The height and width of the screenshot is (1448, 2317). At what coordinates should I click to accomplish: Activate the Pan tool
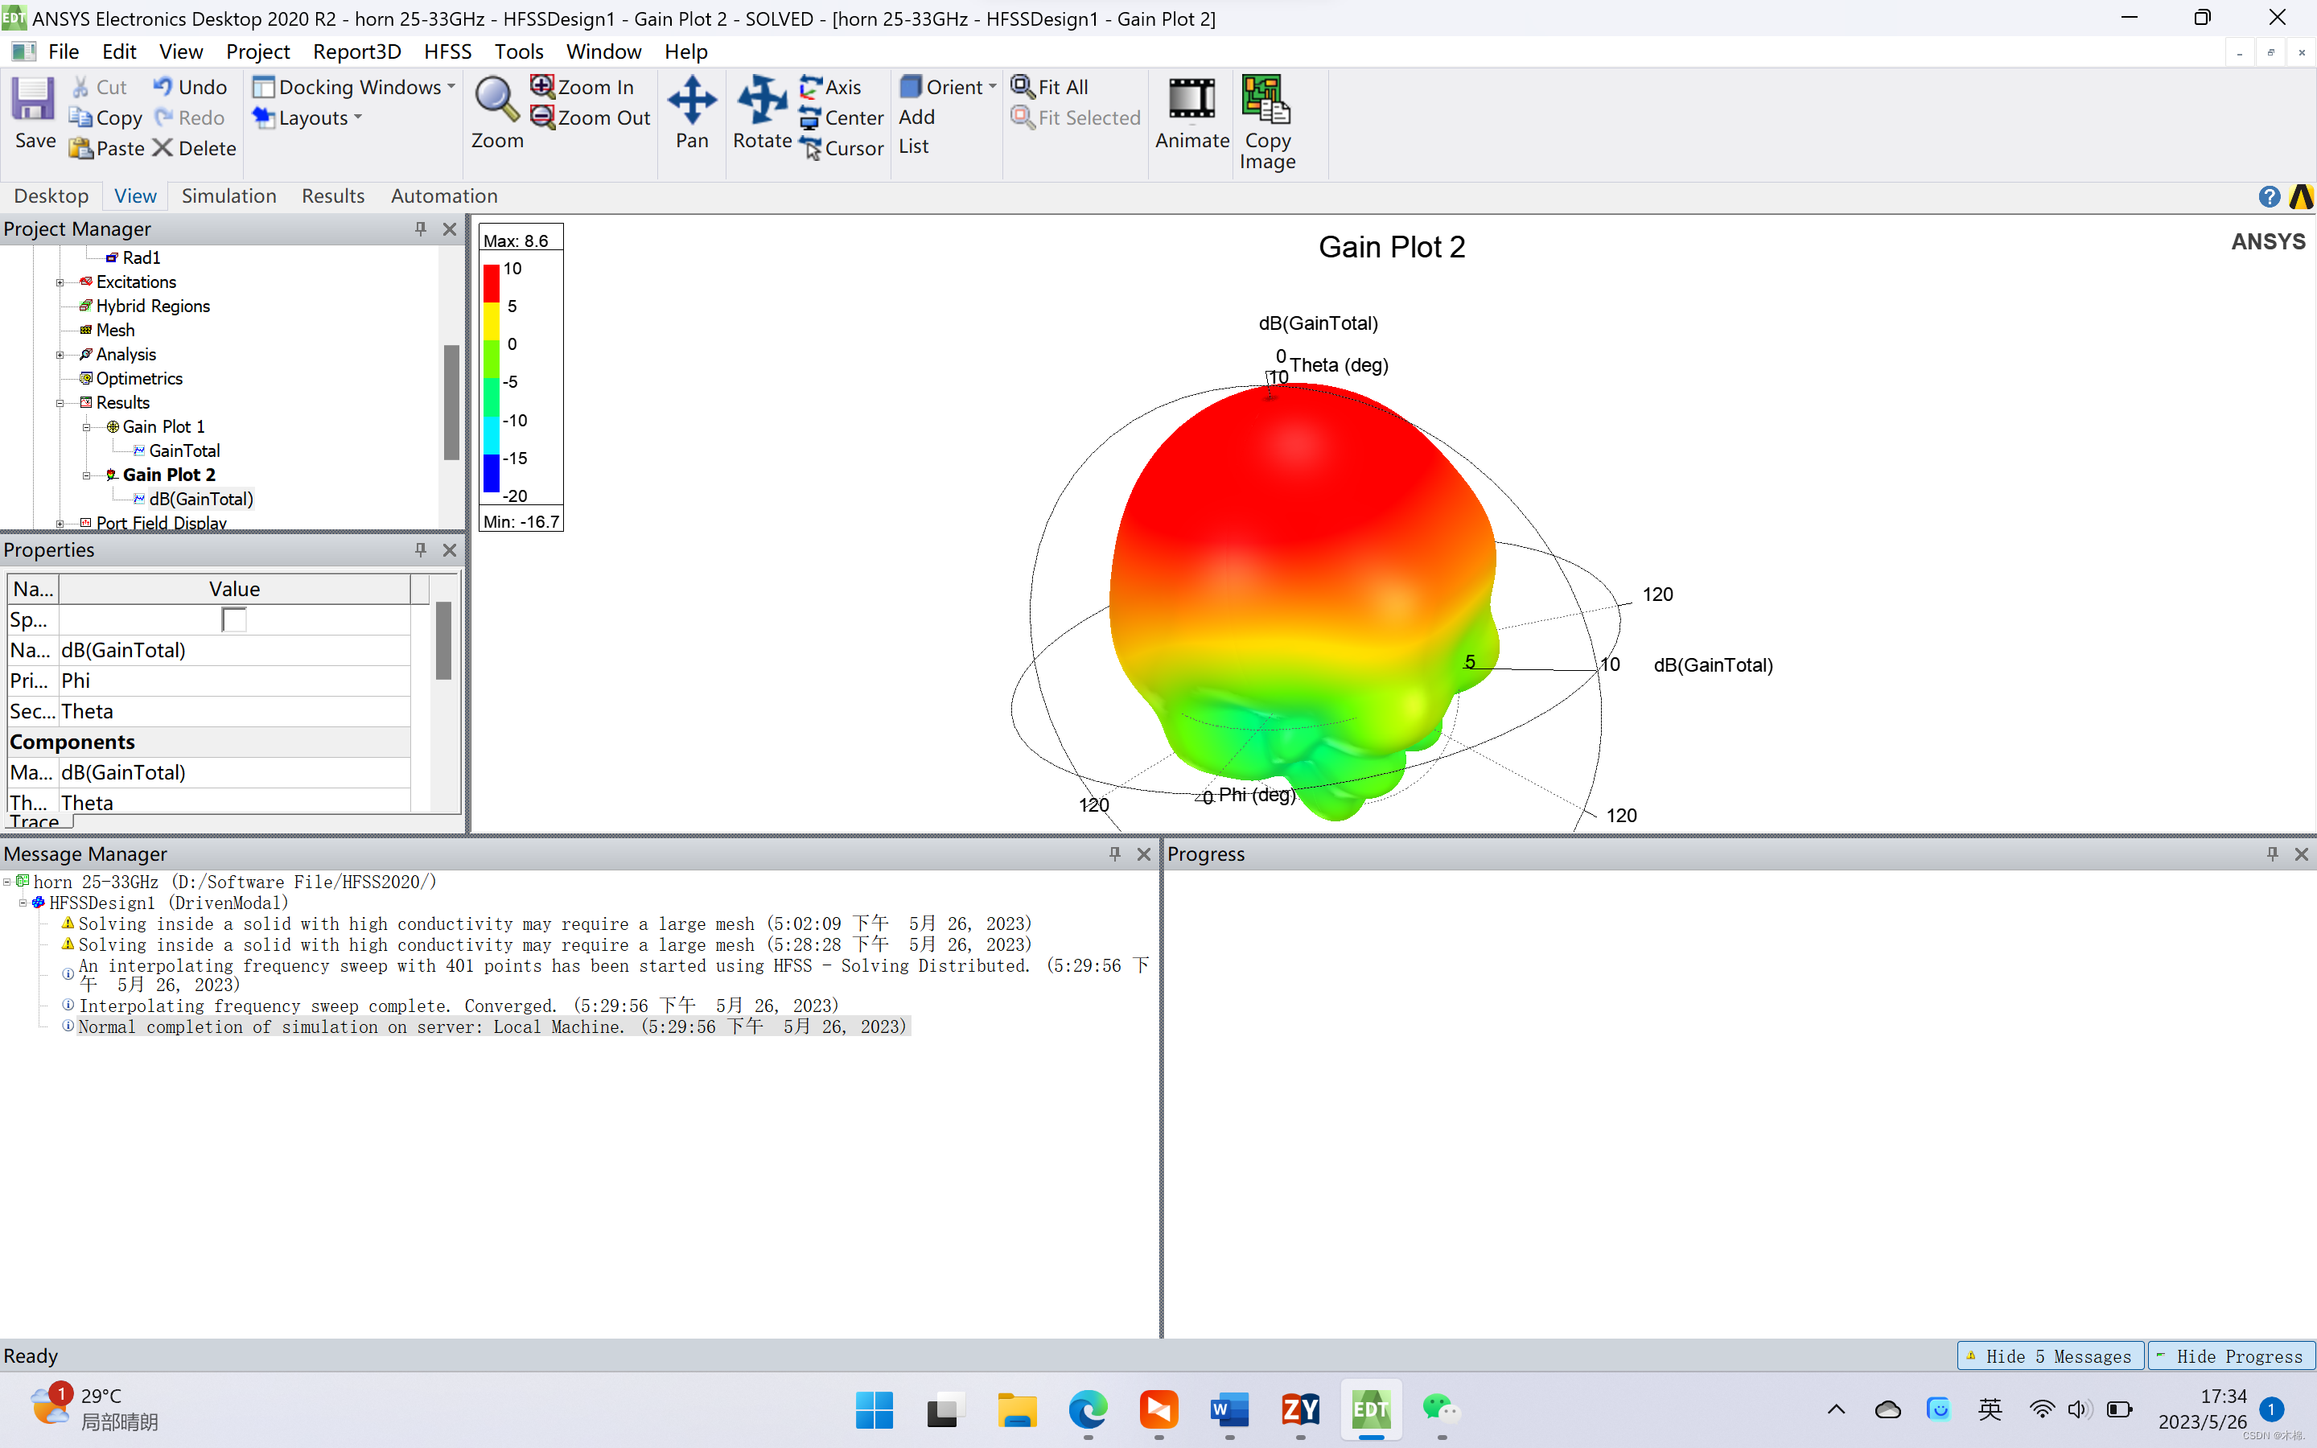coord(691,100)
